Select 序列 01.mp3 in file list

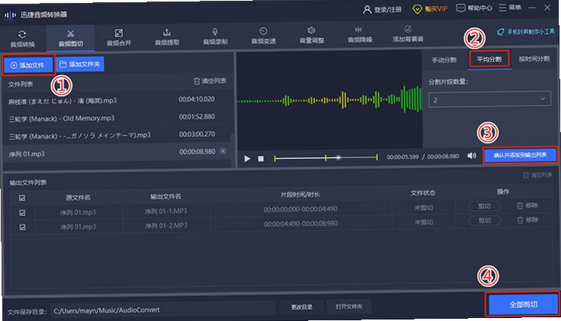[x=116, y=153]
